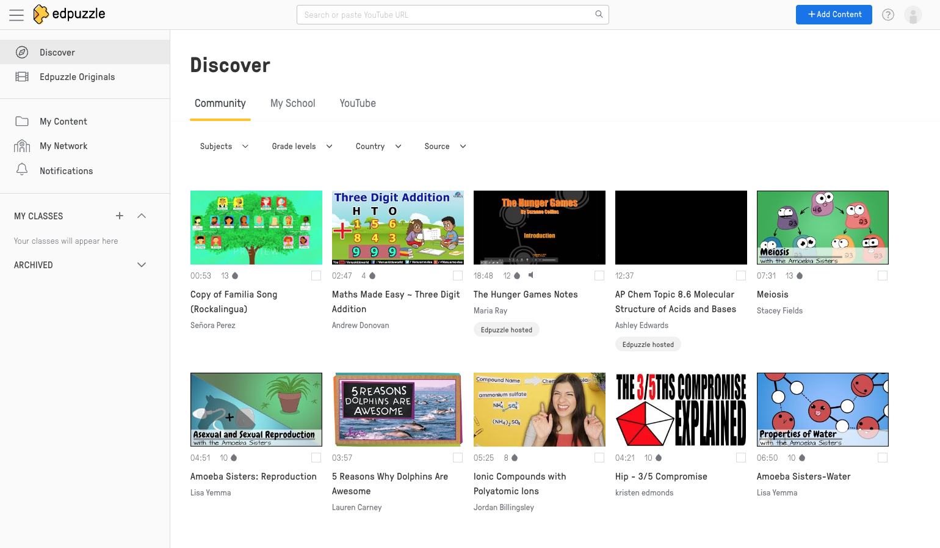The height and width of the screenshot is (548, 940).
Task: Switch to the My School tab
Action: (293, 104)
